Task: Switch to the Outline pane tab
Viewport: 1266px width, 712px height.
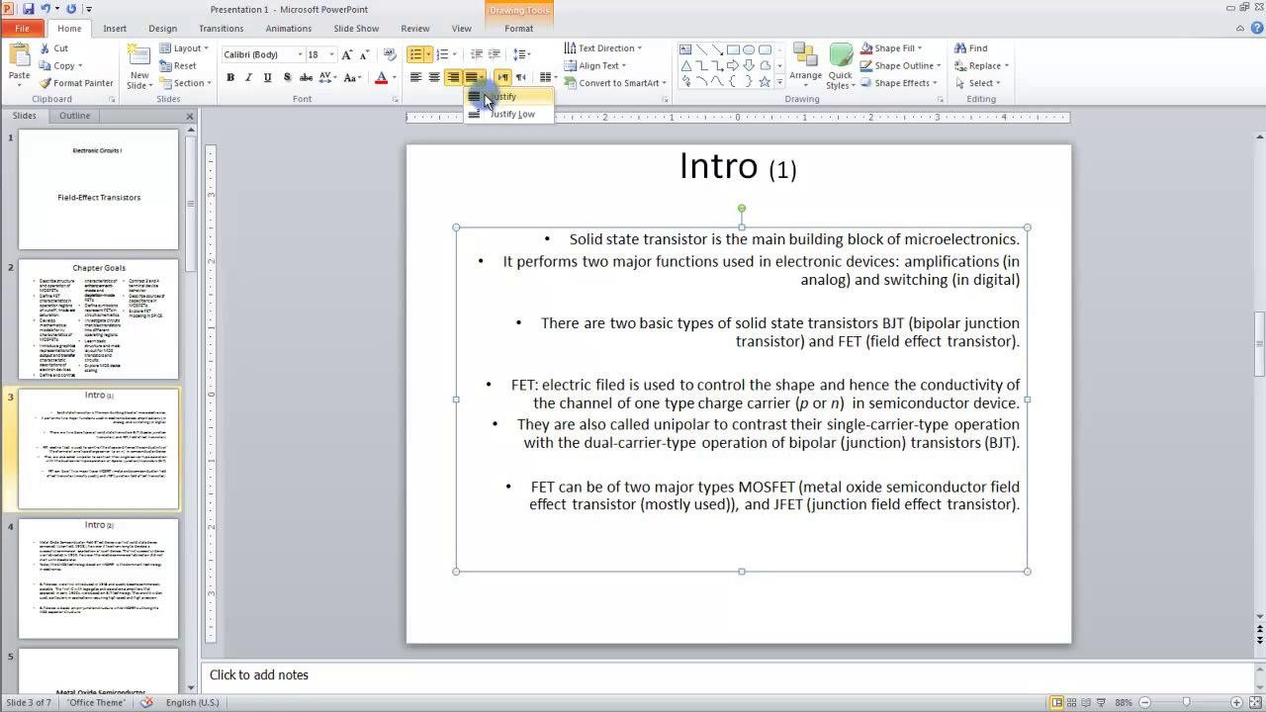Action: [74, 116]
